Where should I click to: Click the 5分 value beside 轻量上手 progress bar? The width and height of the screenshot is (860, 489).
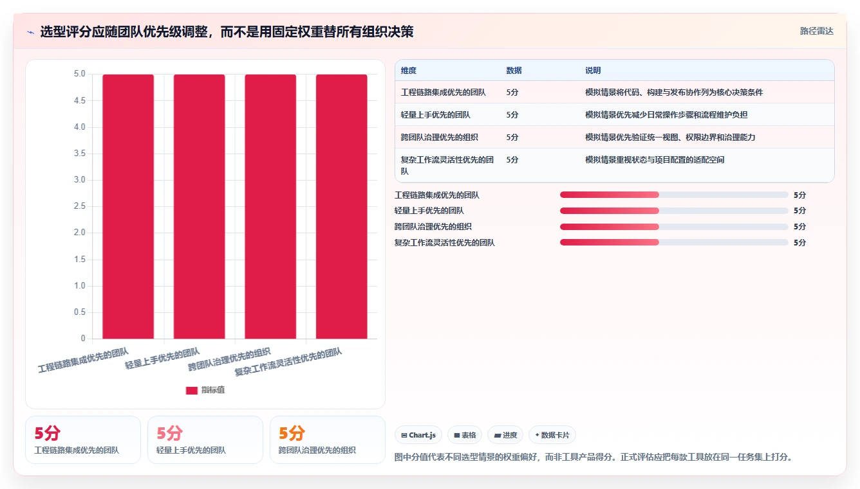799,211
